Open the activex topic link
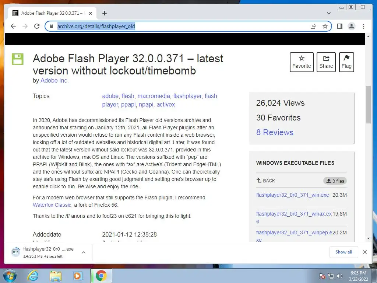Viewport: 377px width, 283px height. pyautogui.click(x=166, y=105)
